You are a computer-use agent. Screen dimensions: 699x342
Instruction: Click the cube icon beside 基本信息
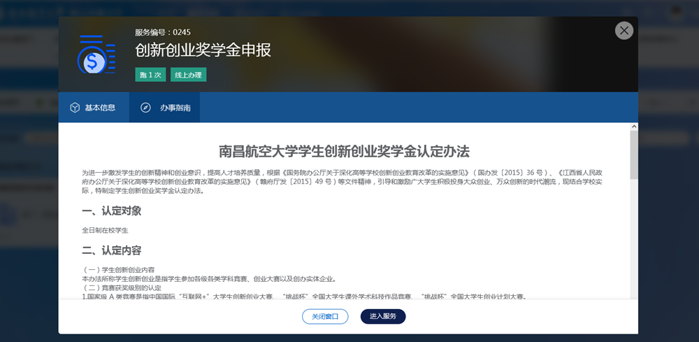pos(75,108)
